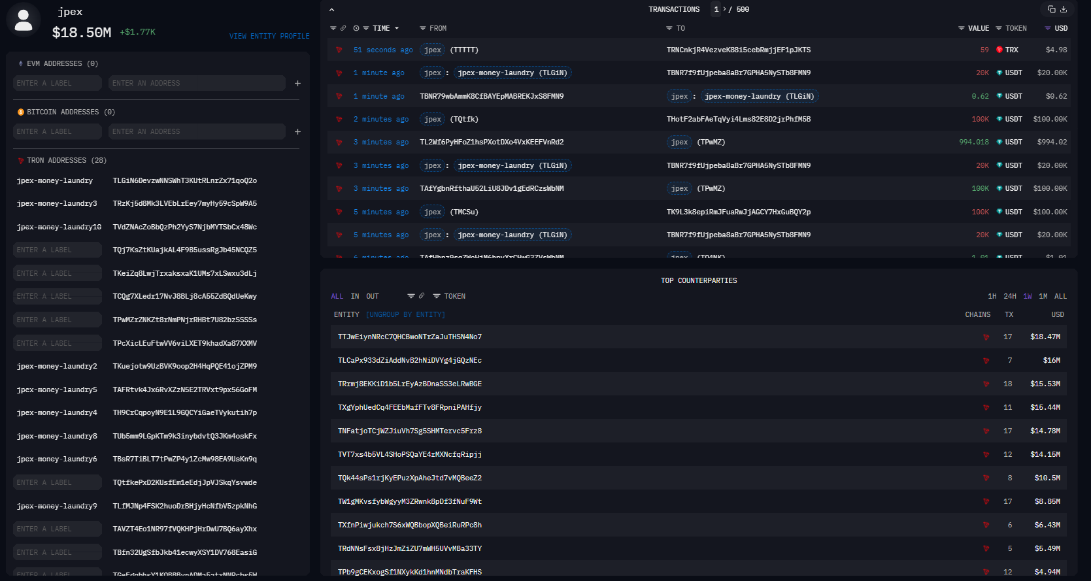Select ALL time range for counterparties
Screen dimensions: 1091x581
[x=1060, y=296]
